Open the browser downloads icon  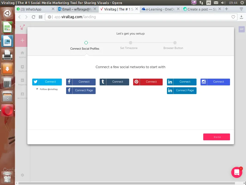coord(241,17)
